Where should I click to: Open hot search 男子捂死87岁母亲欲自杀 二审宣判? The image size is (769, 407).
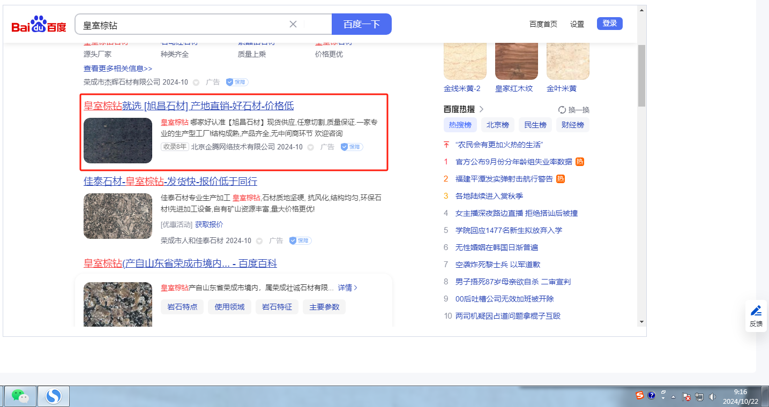513,282
